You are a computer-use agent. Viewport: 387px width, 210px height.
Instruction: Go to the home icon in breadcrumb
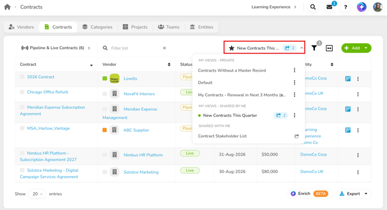[x=8, y=7]
